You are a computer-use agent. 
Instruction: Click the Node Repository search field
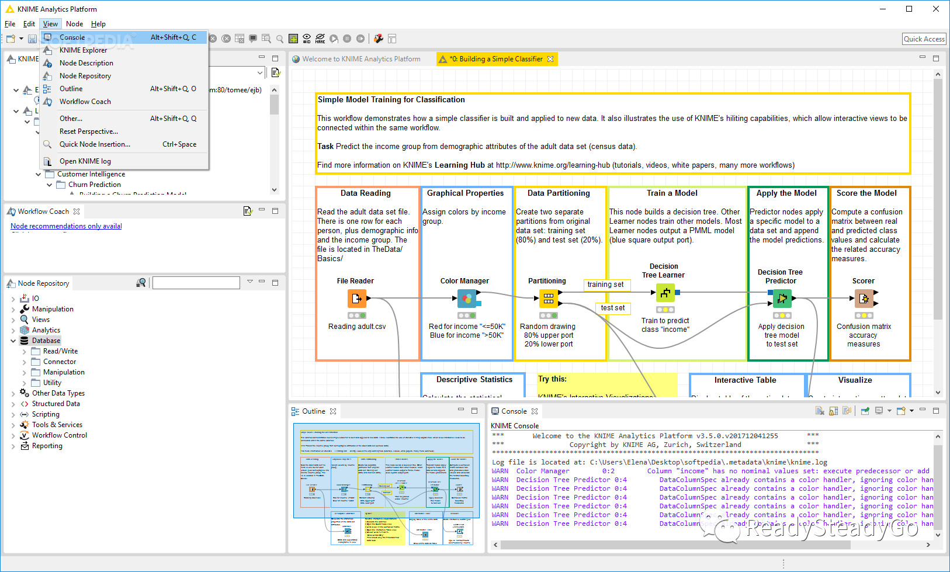click(x=196, y=283)
